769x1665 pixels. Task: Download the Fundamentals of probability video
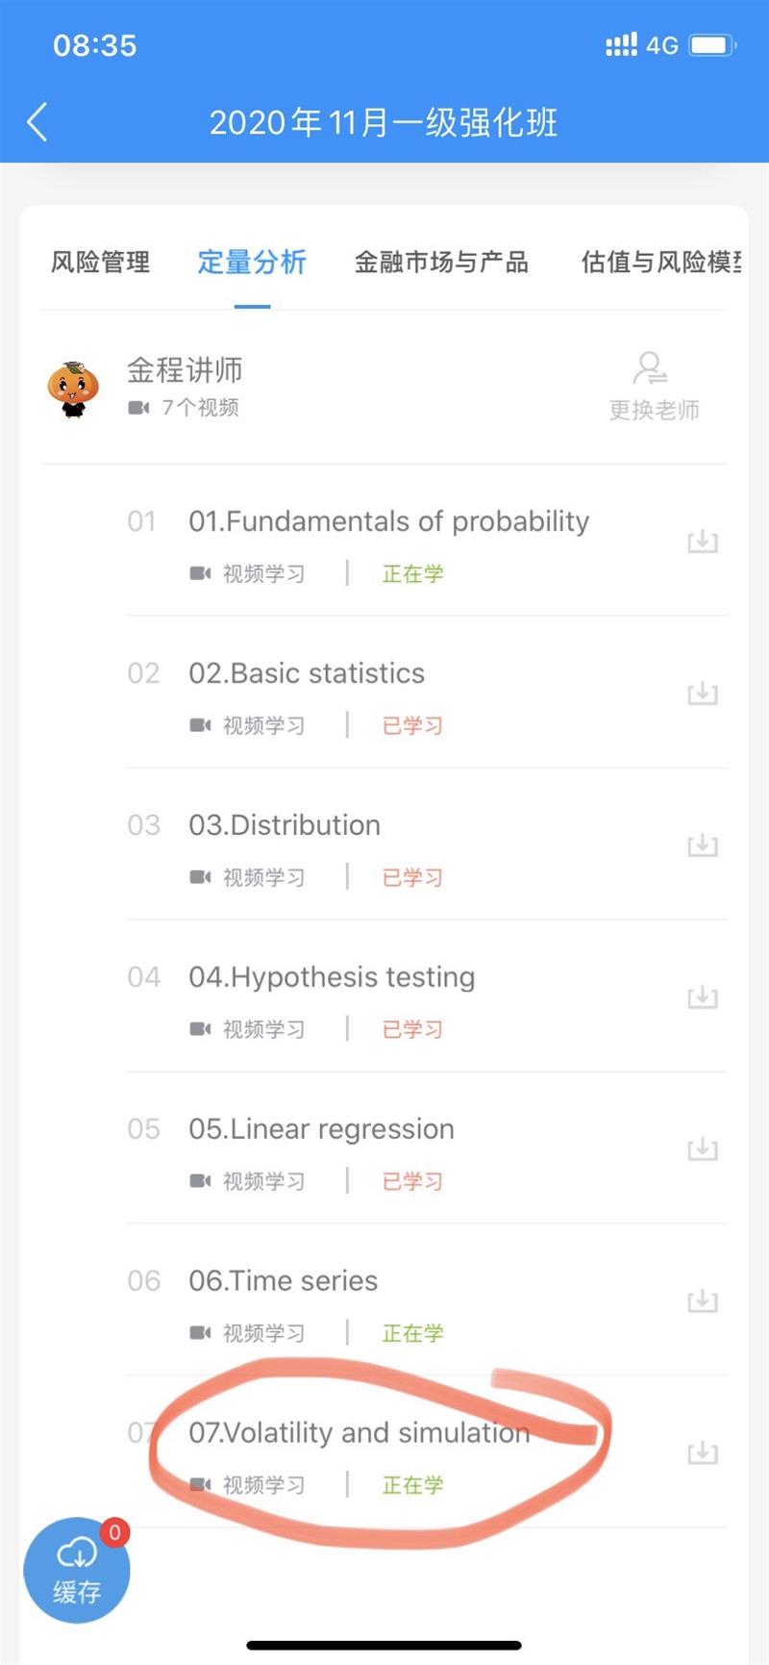click(703, 542)
